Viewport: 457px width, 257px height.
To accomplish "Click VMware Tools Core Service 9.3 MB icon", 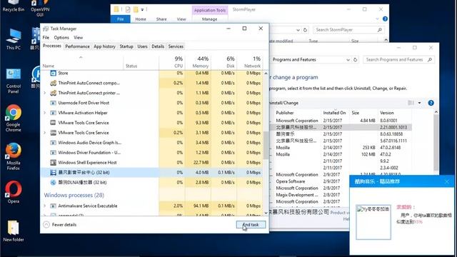I will (53, 123).
